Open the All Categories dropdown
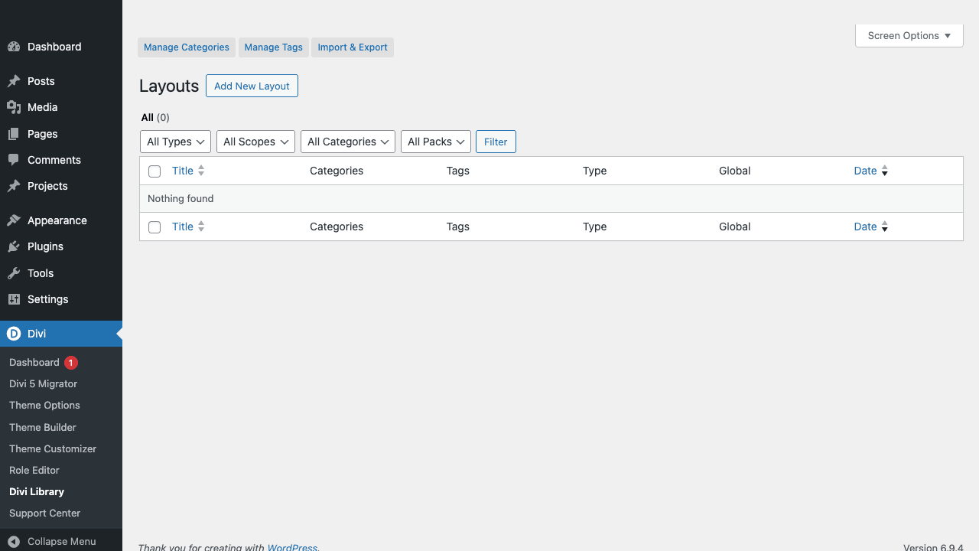This screenshot has width=979, height=551. click(x=348, y=142)
